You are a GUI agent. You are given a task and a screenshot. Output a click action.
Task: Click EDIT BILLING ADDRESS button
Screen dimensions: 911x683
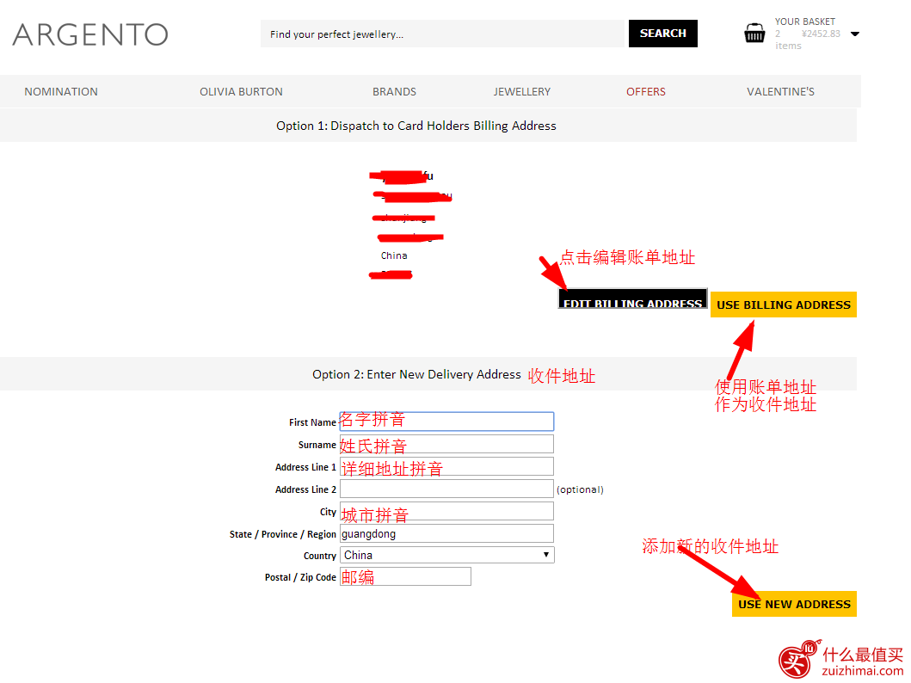tap(632, 298)
